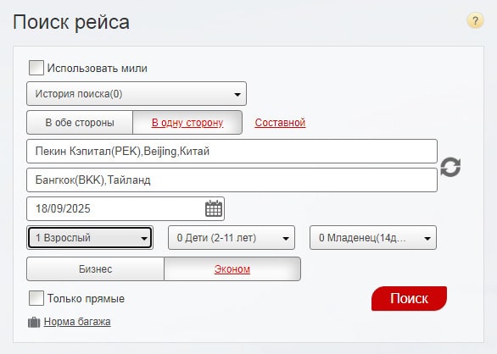The image size is (497, 354).
Task: Open the 0 Младенец infant dropdown
Action: pyautogui.click(x=373, y=237)
